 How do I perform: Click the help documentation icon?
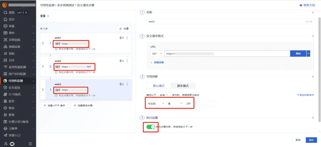pos(301,5)
